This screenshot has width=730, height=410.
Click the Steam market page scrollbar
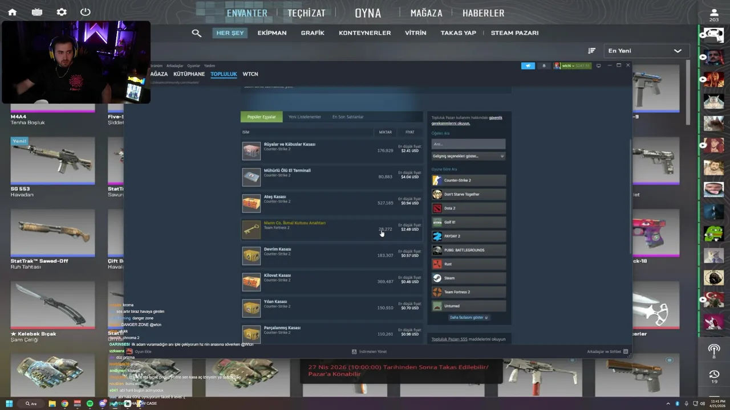click(630, 196)
